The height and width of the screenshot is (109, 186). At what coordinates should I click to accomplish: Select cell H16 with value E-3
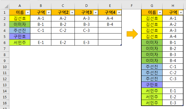click(173, 103)
